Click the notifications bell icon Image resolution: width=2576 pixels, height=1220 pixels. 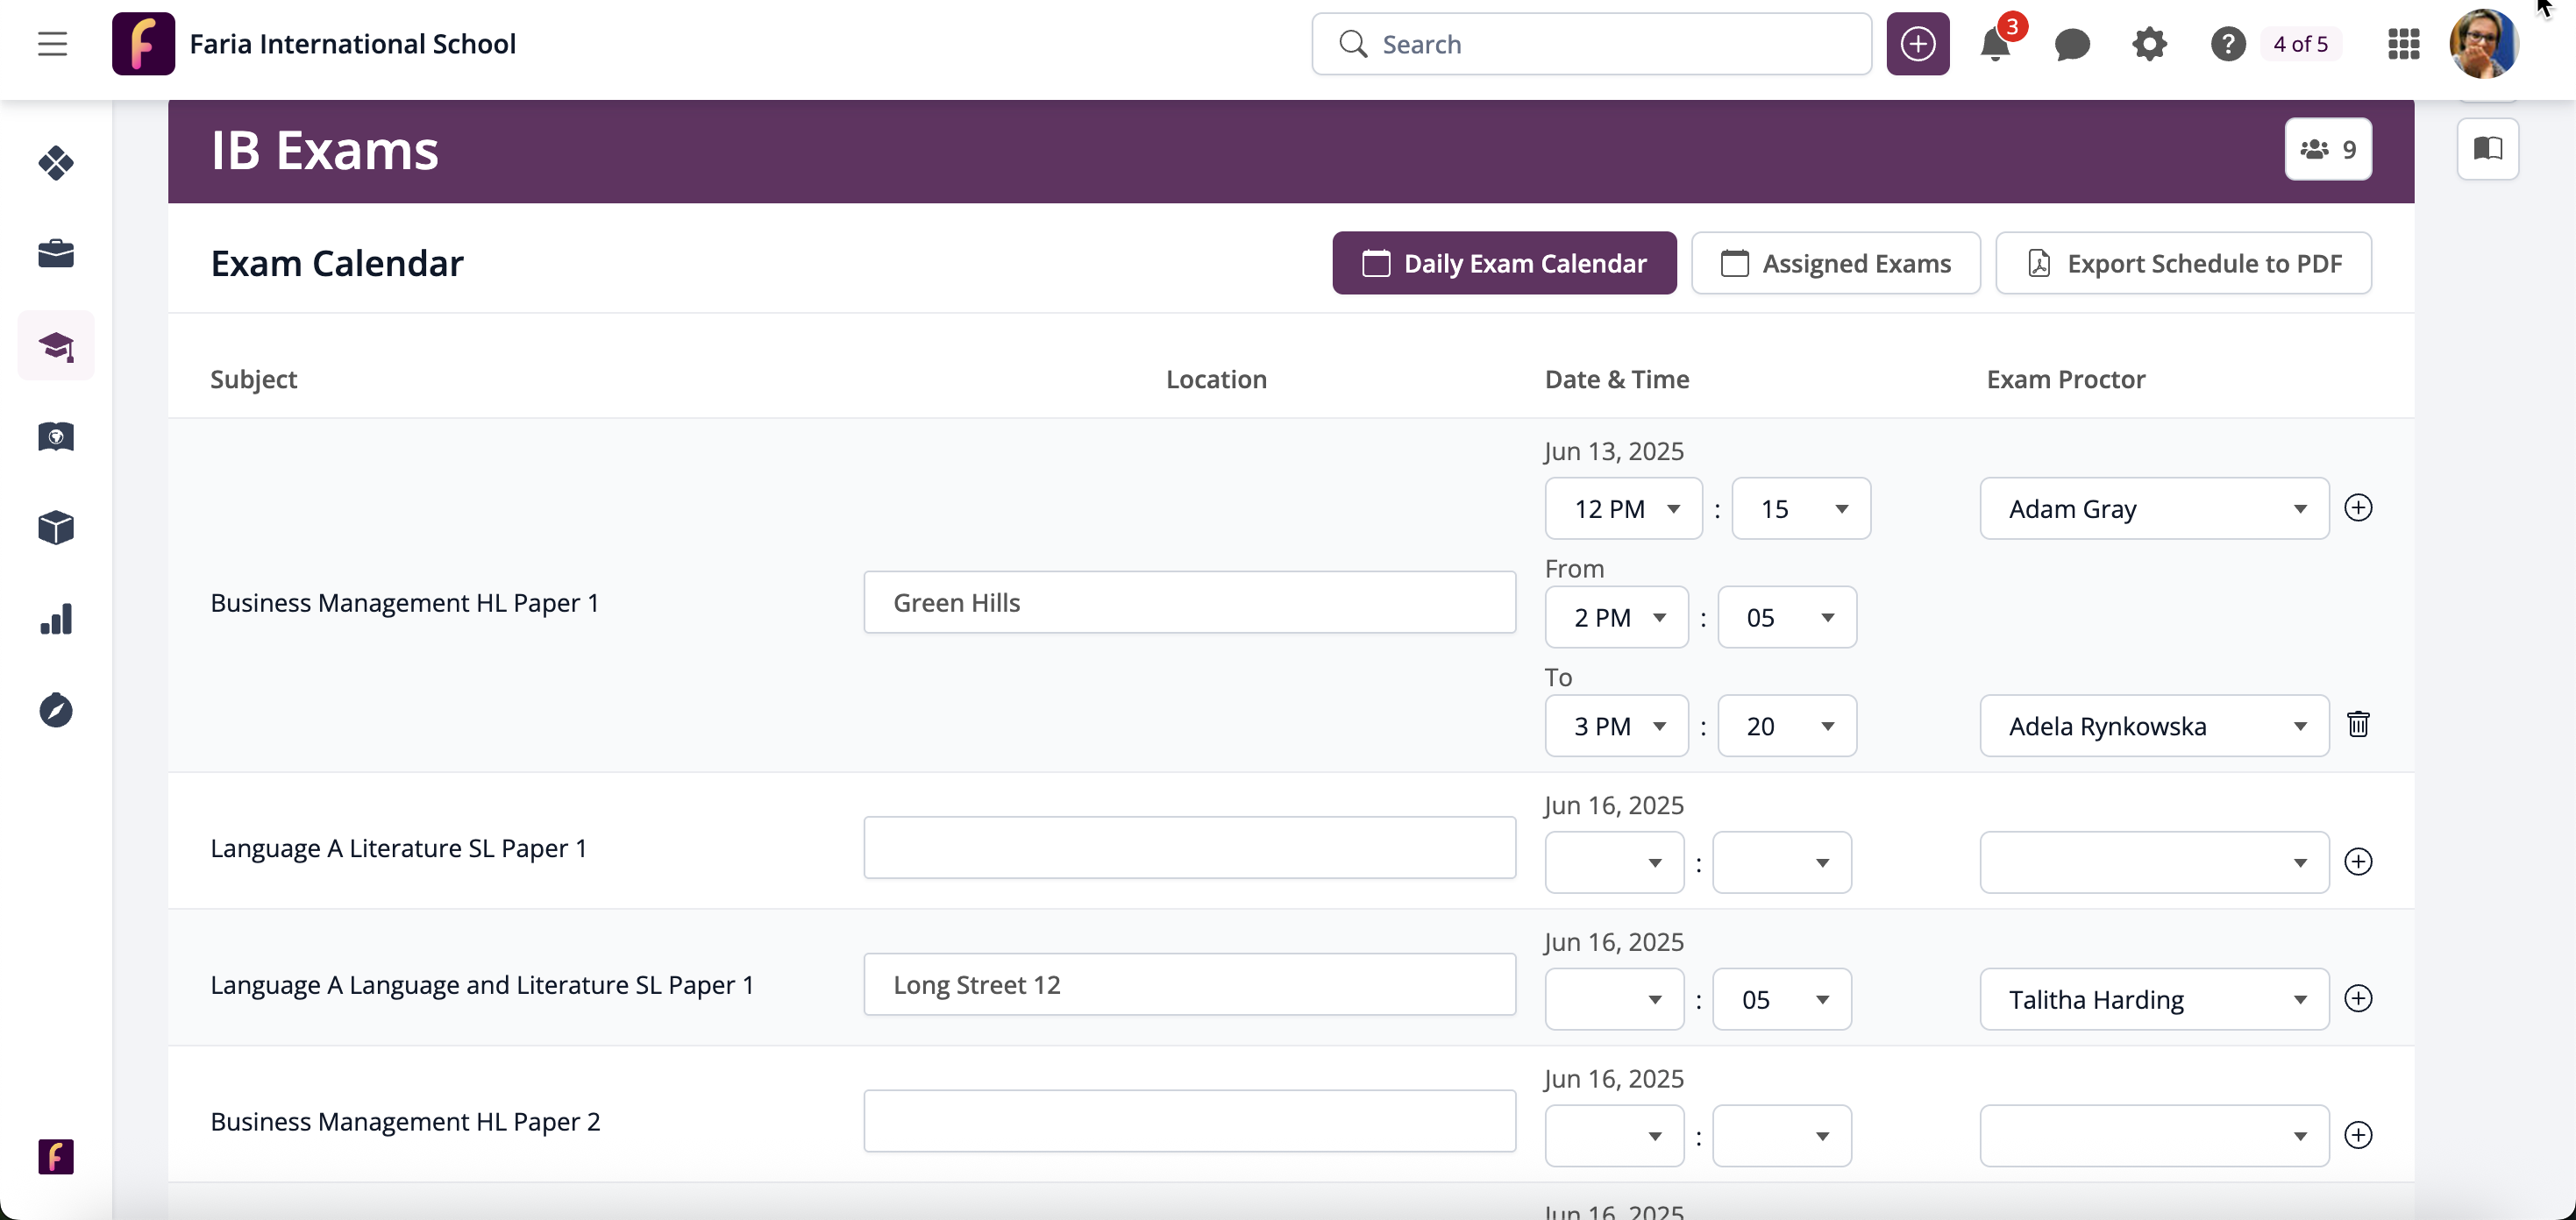point(1994,44)
